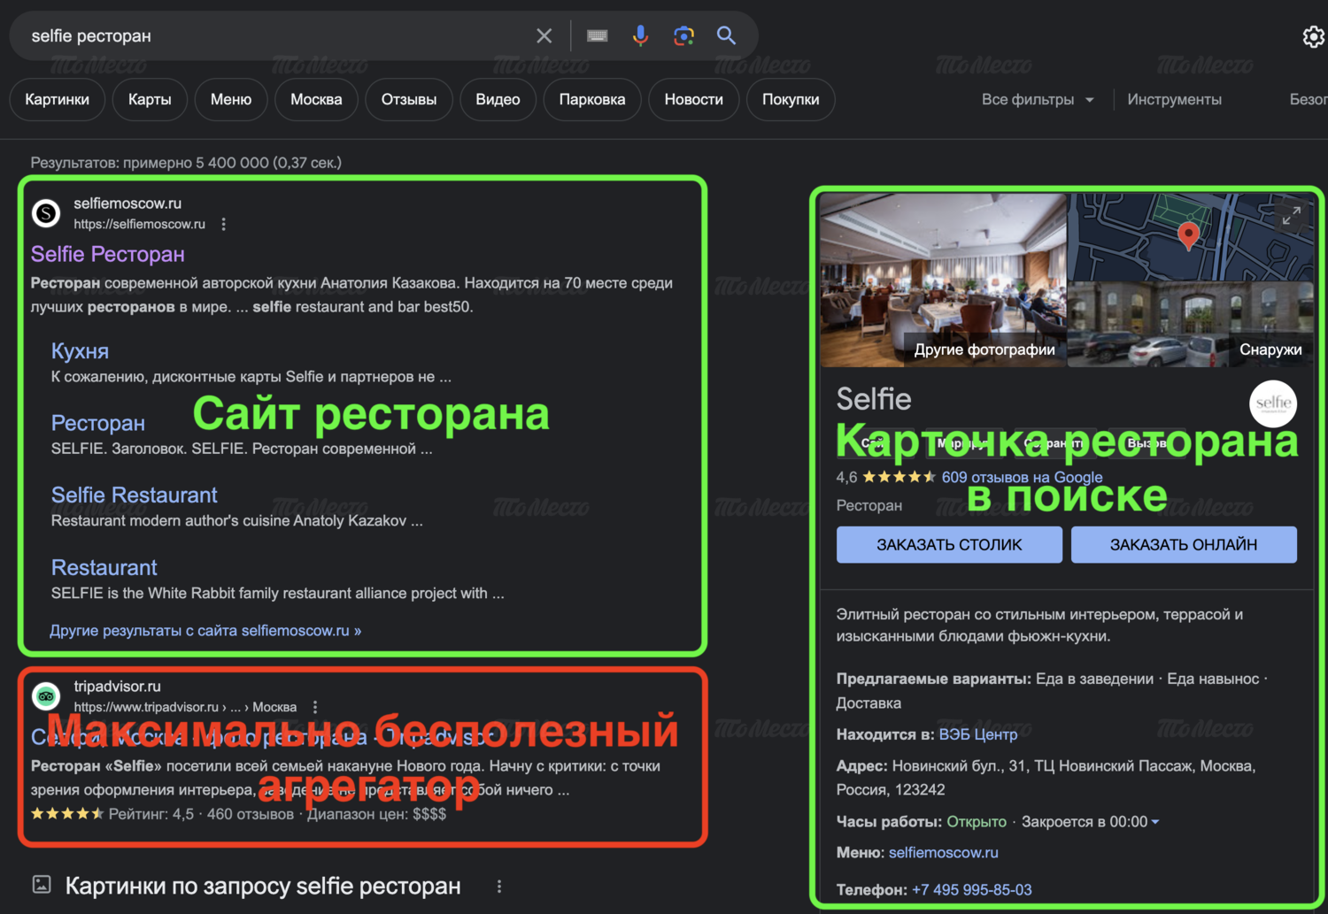Image resolution: width=1328 pixels, height=914 pixels.
Task: Click the Tripadvisor owl favicon
Action: pyautogui.click(x=46, y=696)
